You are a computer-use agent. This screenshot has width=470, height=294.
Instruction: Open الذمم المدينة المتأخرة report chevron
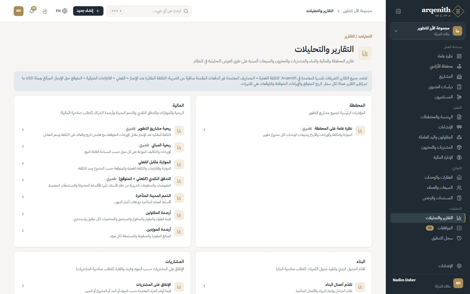click(x=23, y=197)
